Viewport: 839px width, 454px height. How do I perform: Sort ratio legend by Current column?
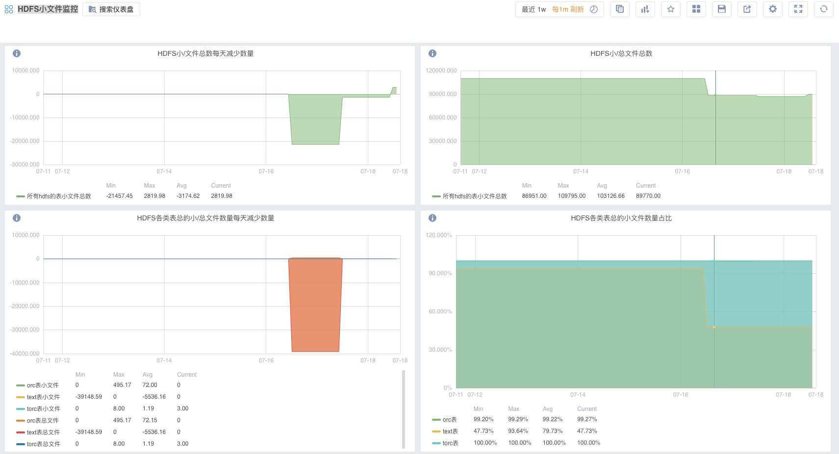[x=587, y=409]
